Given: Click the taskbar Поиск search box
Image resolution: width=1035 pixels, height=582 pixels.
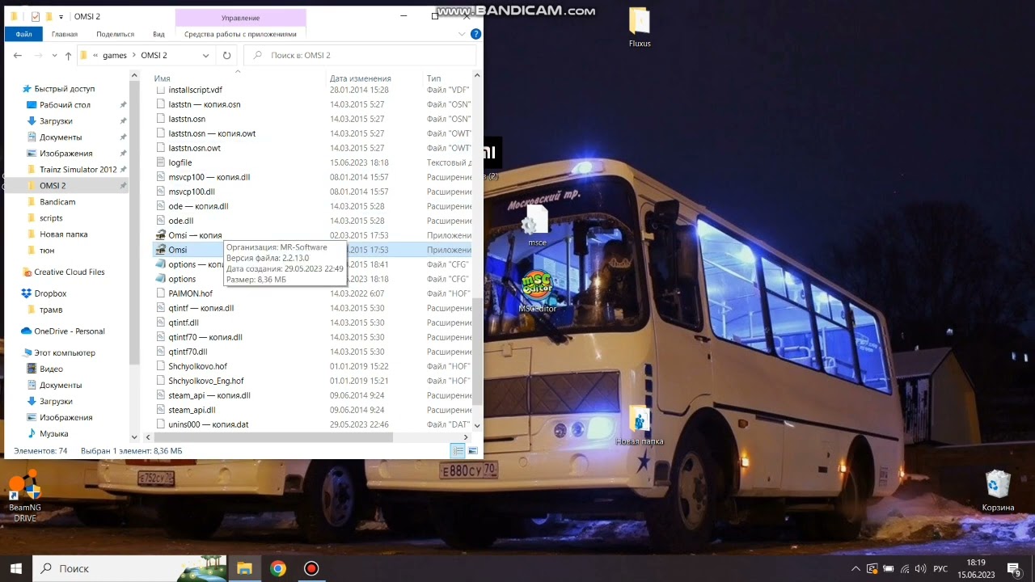Looking at the screenshot, I should [129, 568].
